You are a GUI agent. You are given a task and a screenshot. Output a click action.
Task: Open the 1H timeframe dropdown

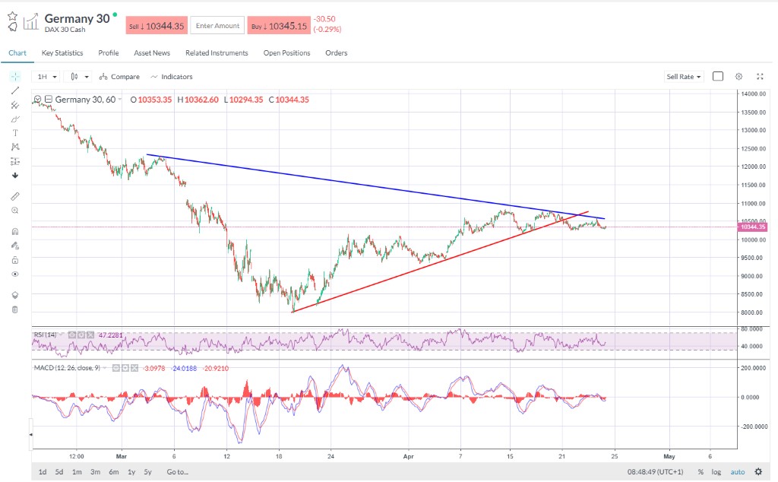pyautogui.click(x=47, y=77)
